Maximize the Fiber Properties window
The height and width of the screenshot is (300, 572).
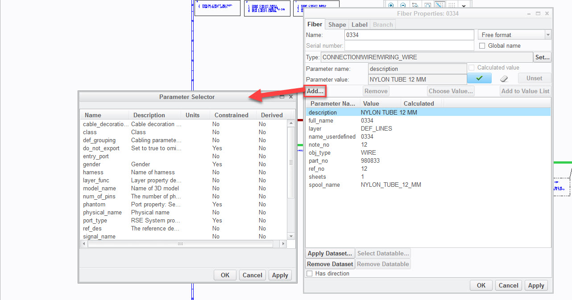coord(538,14)
